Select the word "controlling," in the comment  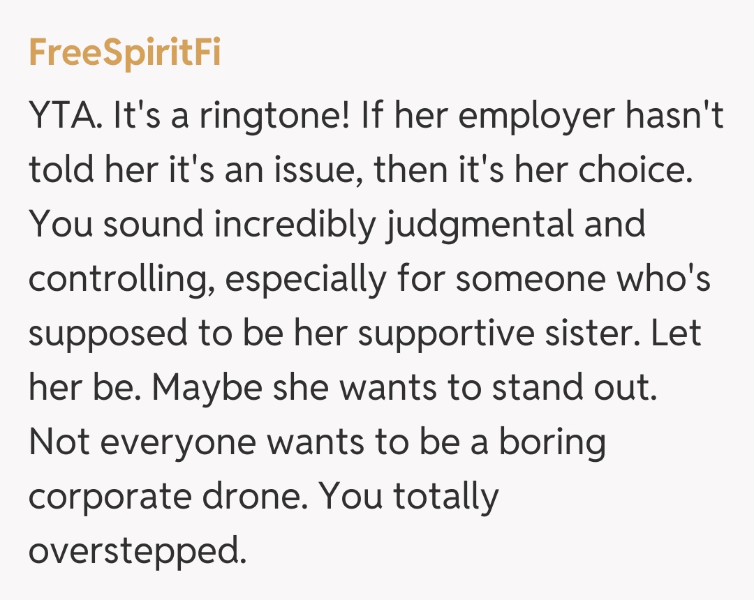[121, 279]
